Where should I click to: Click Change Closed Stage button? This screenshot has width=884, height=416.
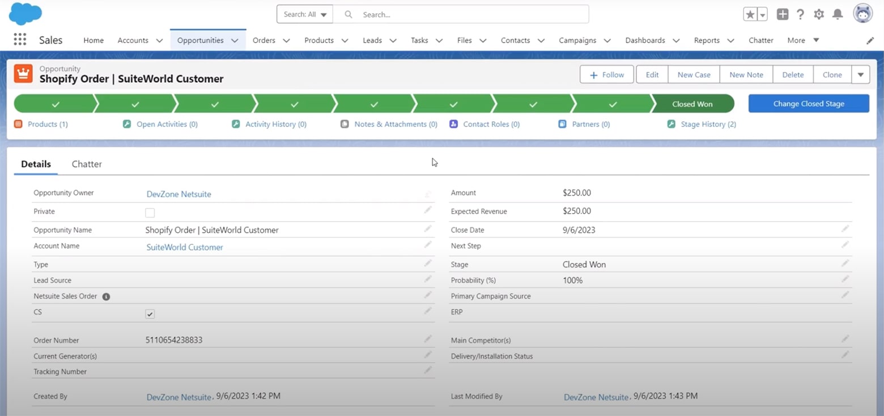coord(809,104)
